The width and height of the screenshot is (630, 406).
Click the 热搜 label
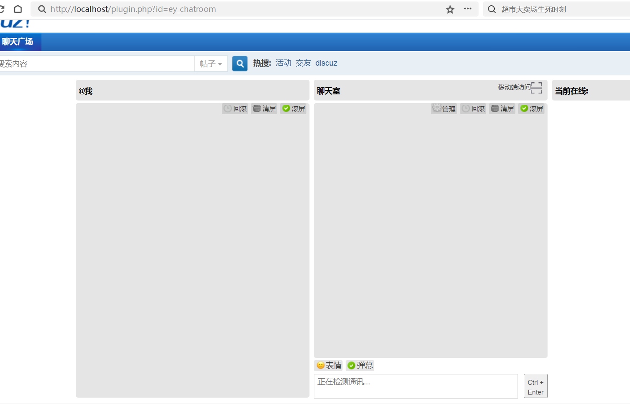pos(262,63)
